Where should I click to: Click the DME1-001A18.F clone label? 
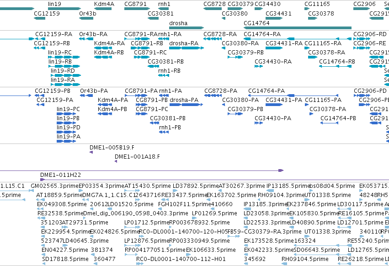point(137,157)
